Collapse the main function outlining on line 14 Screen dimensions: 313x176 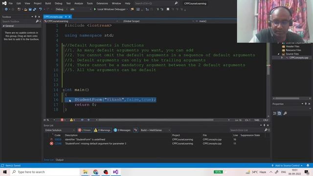pyautogui.click(x=64, y=90)
